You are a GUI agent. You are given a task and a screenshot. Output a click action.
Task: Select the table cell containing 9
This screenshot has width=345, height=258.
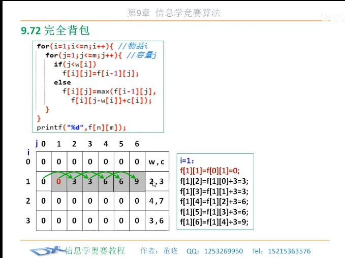pos(137,181)
